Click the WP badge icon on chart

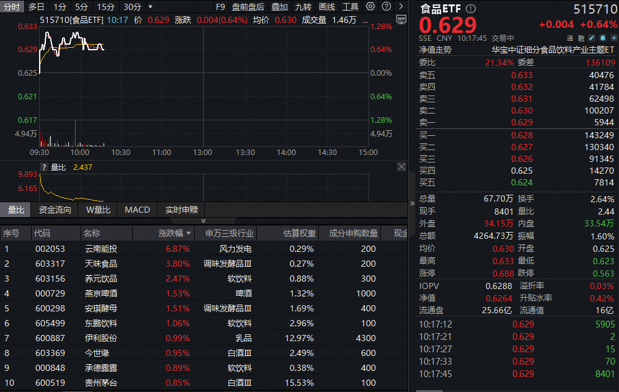click(401, 19)
